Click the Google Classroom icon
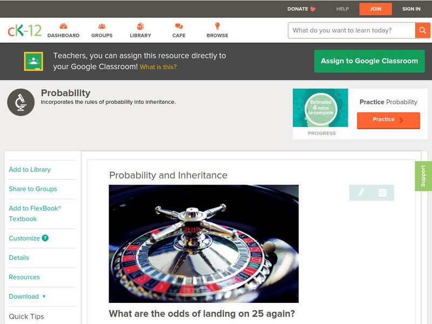The height and width of the screenshot is (324, 432). click(x=33, y=61)
